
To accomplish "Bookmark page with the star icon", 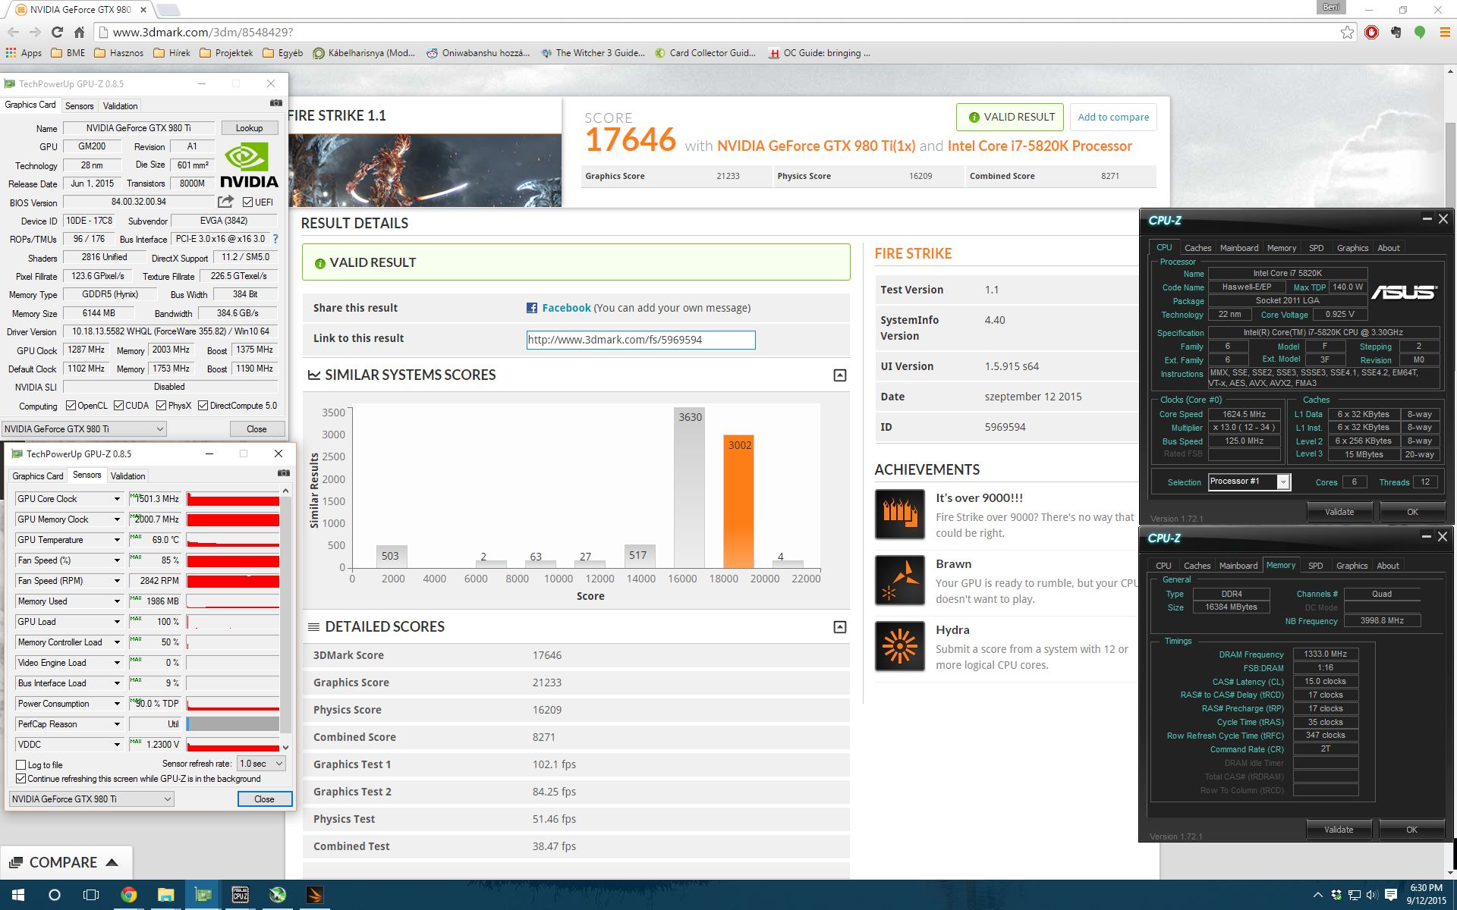I will click(1347, 32).
